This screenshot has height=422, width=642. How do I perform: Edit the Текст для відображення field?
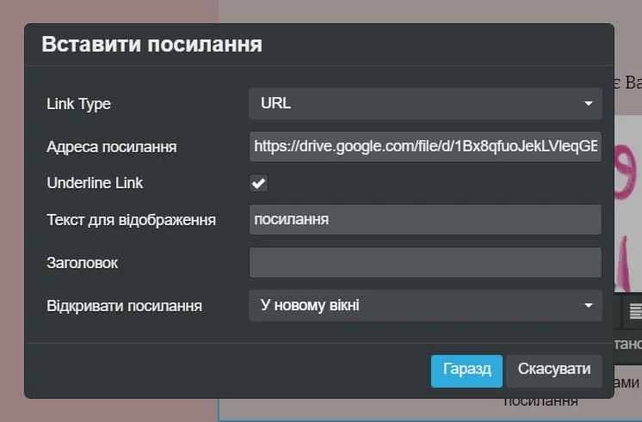(x=425, y=219)
